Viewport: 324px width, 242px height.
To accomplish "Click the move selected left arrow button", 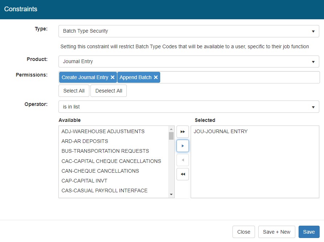I will [x=183, y=160].
